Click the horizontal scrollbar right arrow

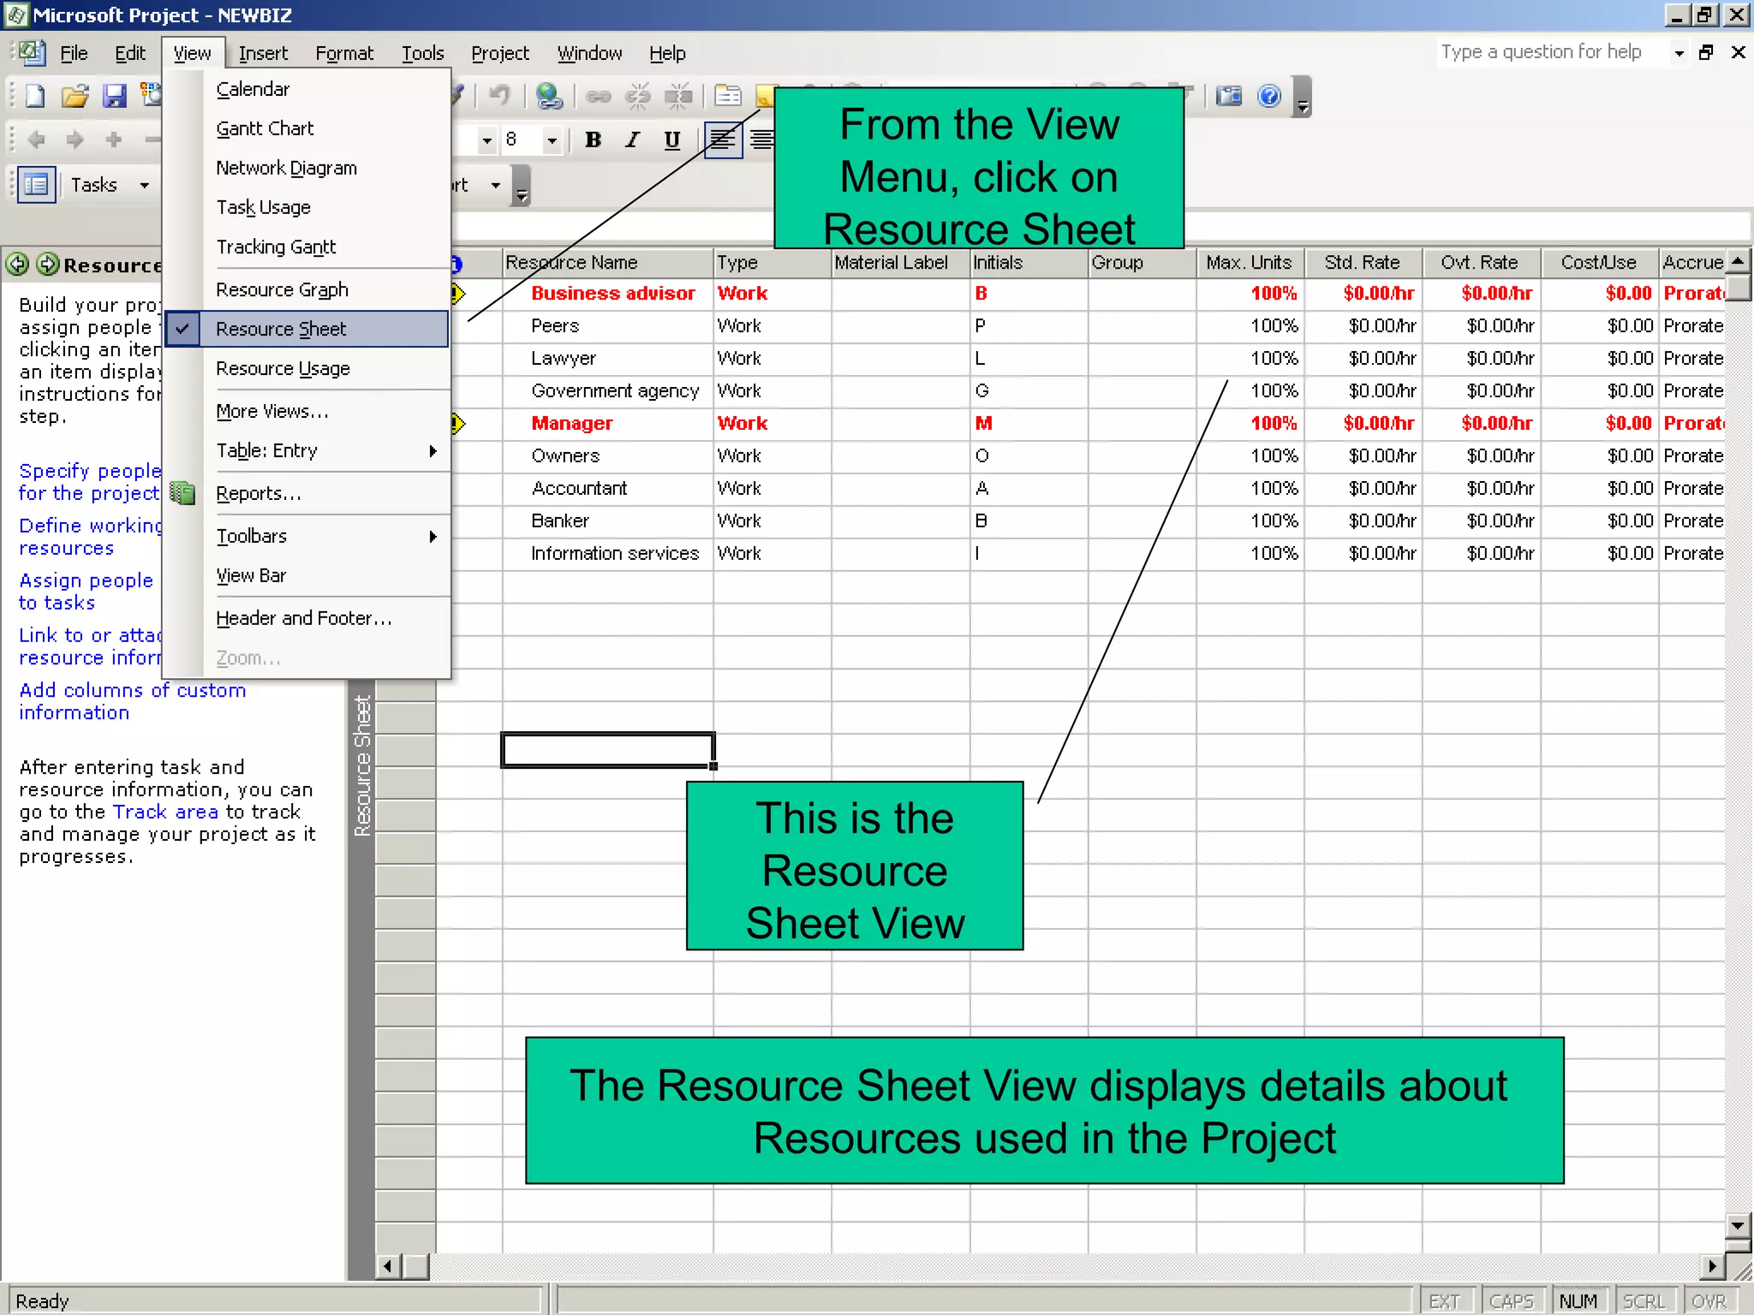1712,1266
